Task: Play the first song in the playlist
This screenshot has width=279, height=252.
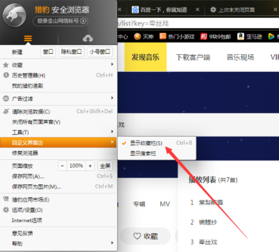Action: pos(211,202)
